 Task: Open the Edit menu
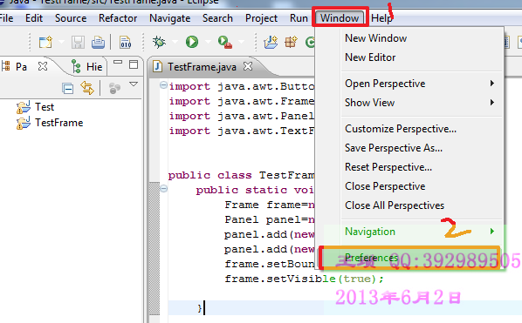point(34,18)
